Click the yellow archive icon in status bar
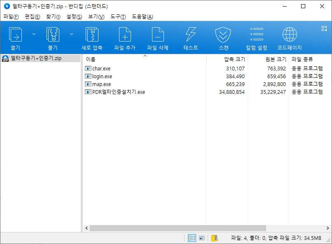This screenshot has width=332, height=244. point(214,238)
